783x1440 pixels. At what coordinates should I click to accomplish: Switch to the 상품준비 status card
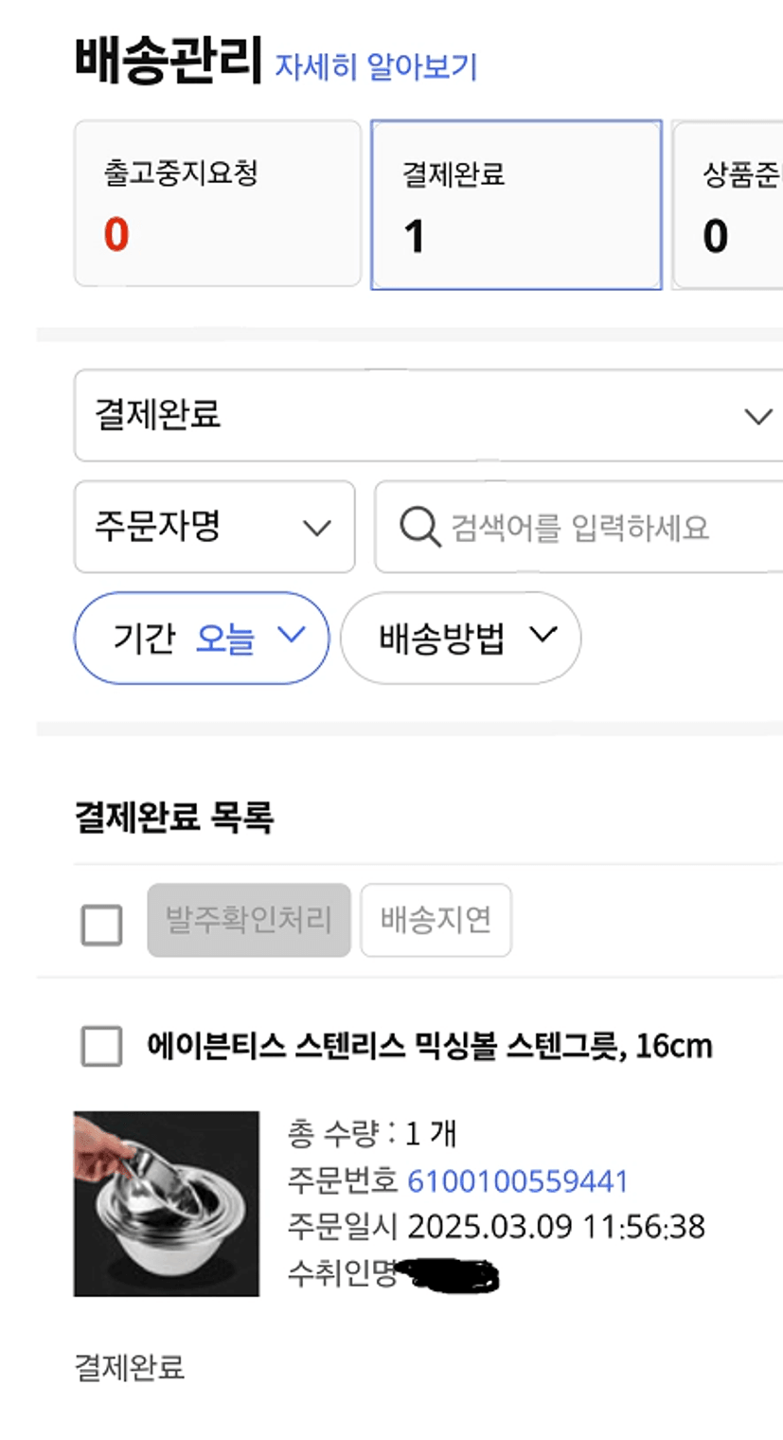click(729, 205)
